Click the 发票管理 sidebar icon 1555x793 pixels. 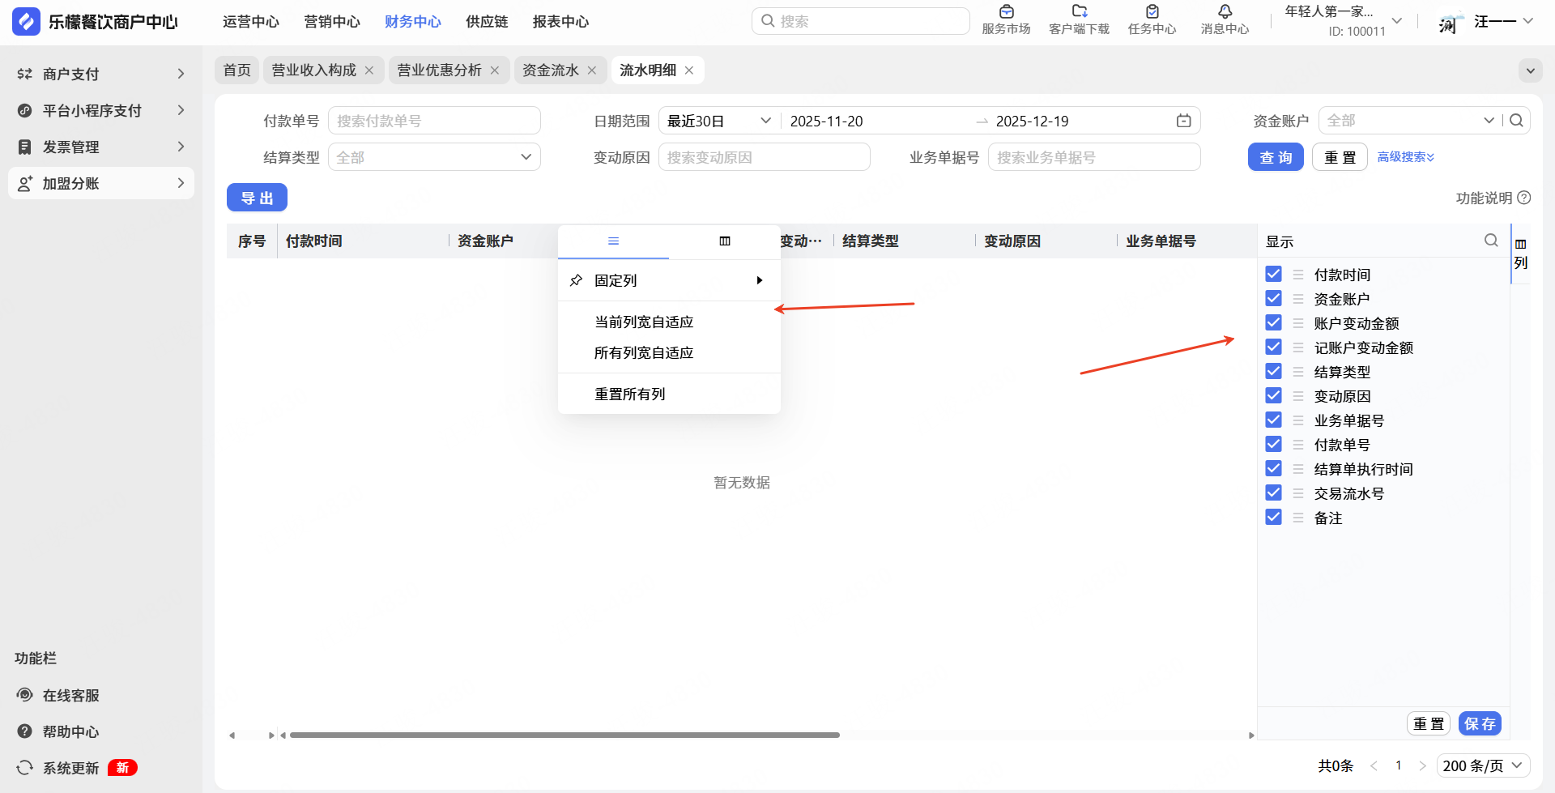tap(25, 147)
